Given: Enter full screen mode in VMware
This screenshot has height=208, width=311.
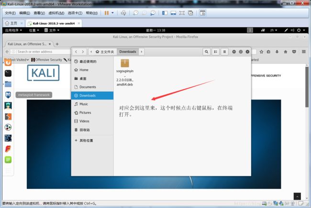Looking at the screenshot, I should point(182,13).
